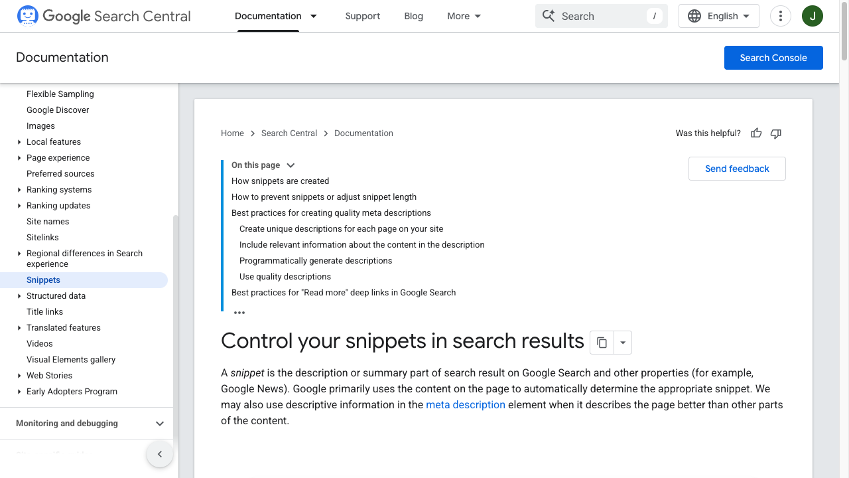The width and height of the screenshot is (849, 478).
Task: Go to Home breadcrumb
Action: click(232, 133)
